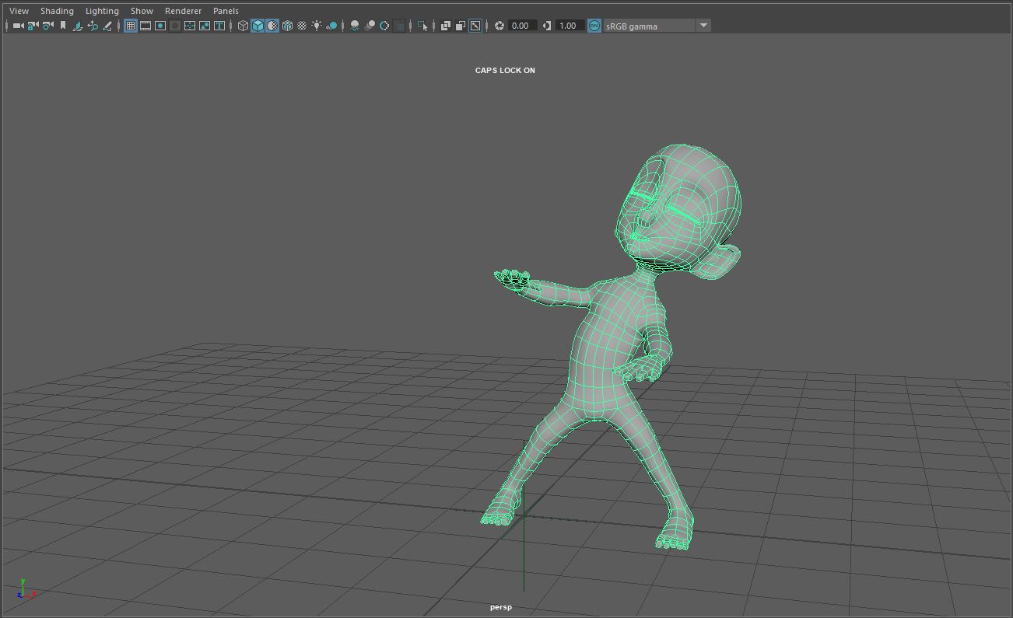Toggle the Isolate Select icon
This screenshot has height=618, width=1013.
422,26
